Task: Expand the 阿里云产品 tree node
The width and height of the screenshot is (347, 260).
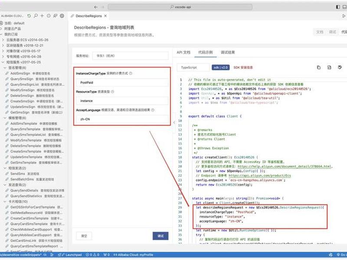Action: pos(1,29)
